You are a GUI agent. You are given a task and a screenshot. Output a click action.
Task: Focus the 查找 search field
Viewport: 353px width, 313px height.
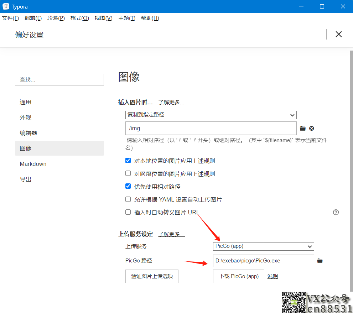click(x=59, y=79)
